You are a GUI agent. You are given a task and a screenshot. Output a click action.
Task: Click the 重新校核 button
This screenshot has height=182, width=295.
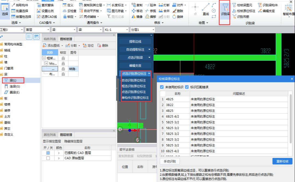pos(282,161)
